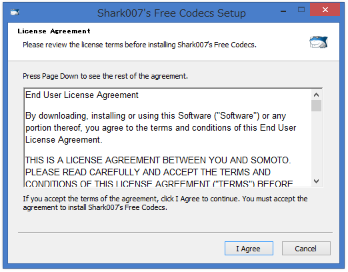The height and width of the screenshot is (272, 348).
Task: Click the "Press Page Down" instruction label
Action: [105, 76]
